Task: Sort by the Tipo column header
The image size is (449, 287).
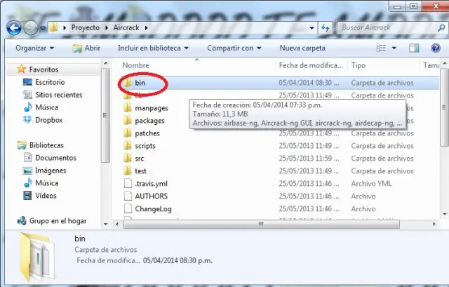Action: [358, 65]
